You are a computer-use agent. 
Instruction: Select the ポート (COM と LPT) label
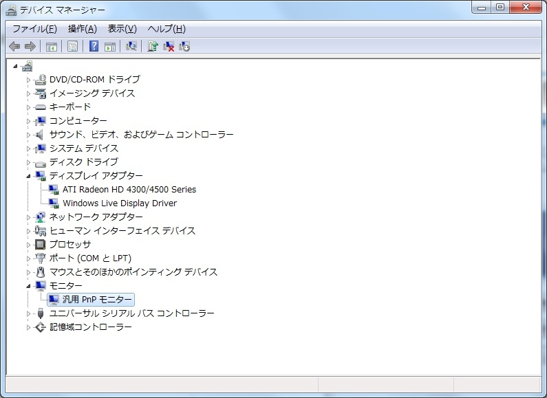click(x=90, y=258)
